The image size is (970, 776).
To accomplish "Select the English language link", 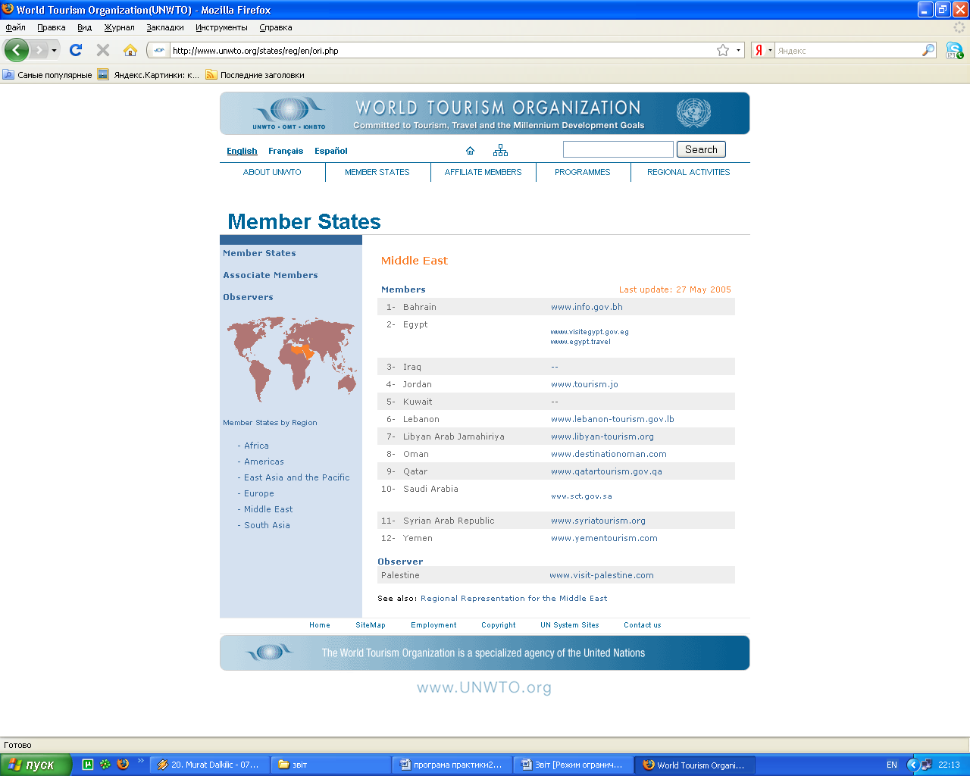I will coord(242,151).
